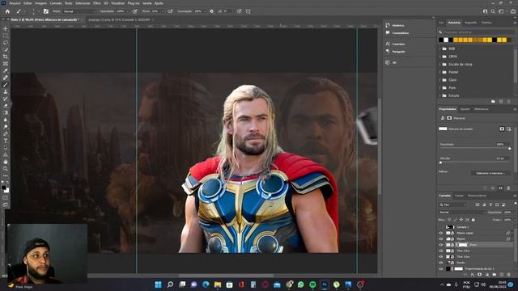518x291 pixels.
Task: Toggle visibility of Preenchimento de Cor 1 layer
Action: tap(440, 268)
